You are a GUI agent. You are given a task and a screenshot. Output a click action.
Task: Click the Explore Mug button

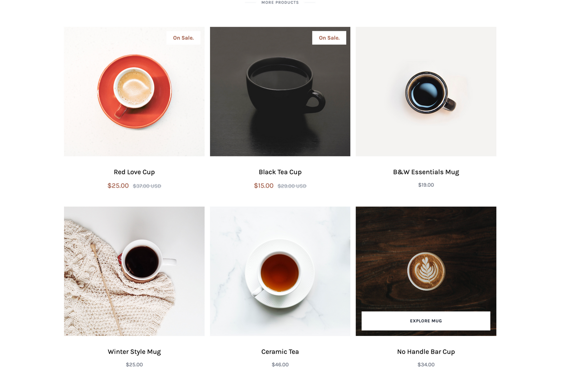click(x=426, y=321)
